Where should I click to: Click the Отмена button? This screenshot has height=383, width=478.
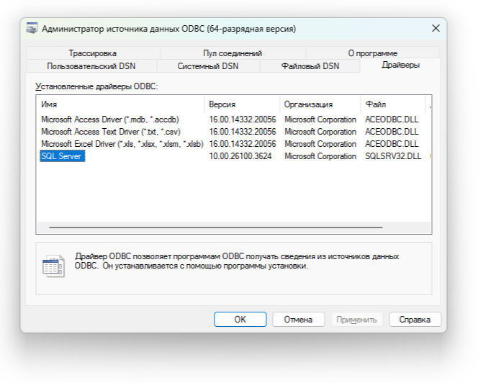pos(297,319)
